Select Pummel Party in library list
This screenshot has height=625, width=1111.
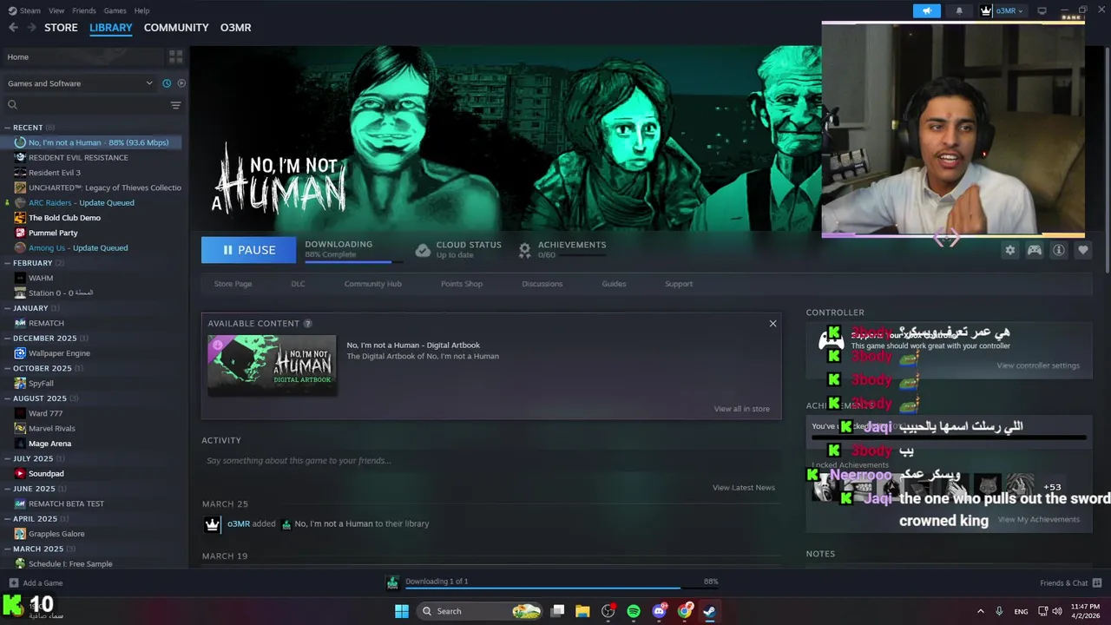[53, 233]
